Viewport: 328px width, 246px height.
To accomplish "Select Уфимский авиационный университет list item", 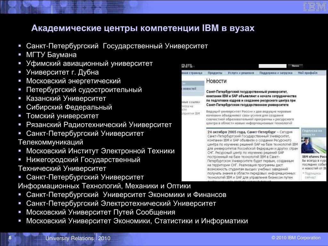I will (89, 63).
